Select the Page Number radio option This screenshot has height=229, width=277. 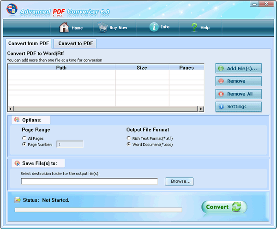tap(24, 145)
